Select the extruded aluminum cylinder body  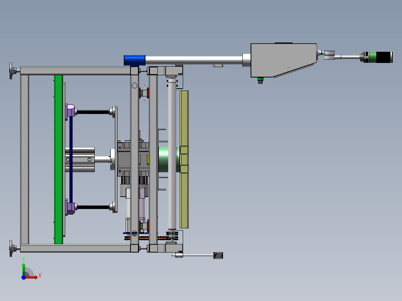80,159
